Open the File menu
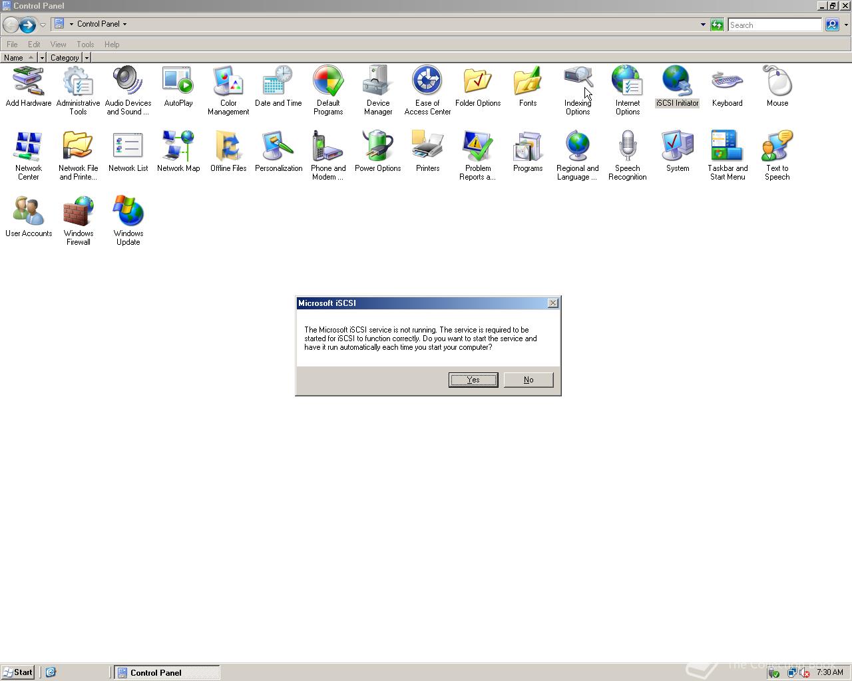Viewport: 852px width, 681px height. [x=12, y=45]
